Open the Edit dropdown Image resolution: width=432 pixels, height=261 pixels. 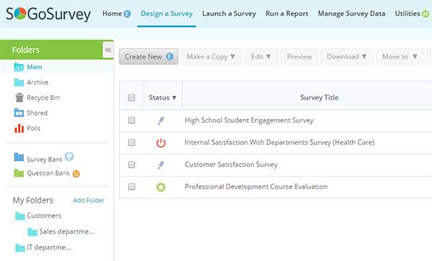pyautogui.click(x=261, y=56)
